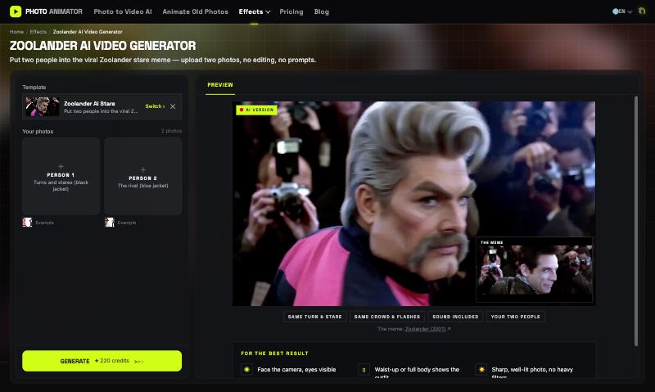
Task: Click the main AI preview video
Action: (413, 203)
